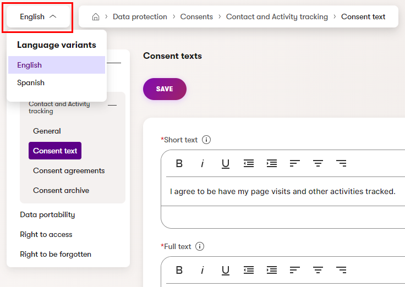Screen dimensions: 405x287
Task: Select the Spanish language variant
Action: [31, 82]
